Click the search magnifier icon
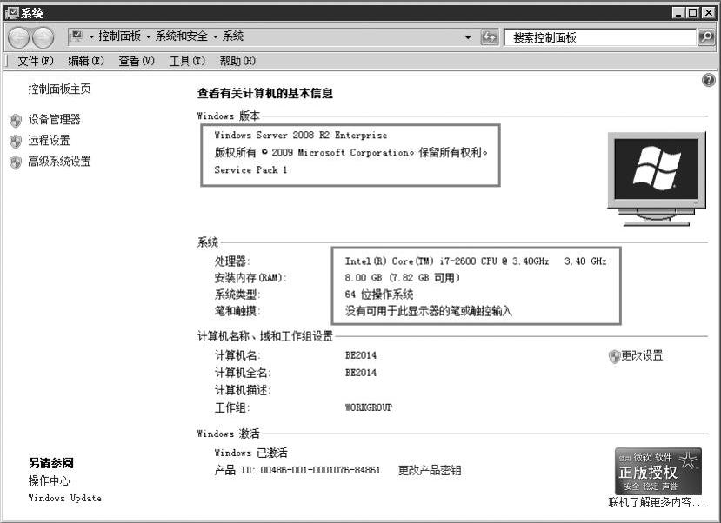 coord(706,37)
